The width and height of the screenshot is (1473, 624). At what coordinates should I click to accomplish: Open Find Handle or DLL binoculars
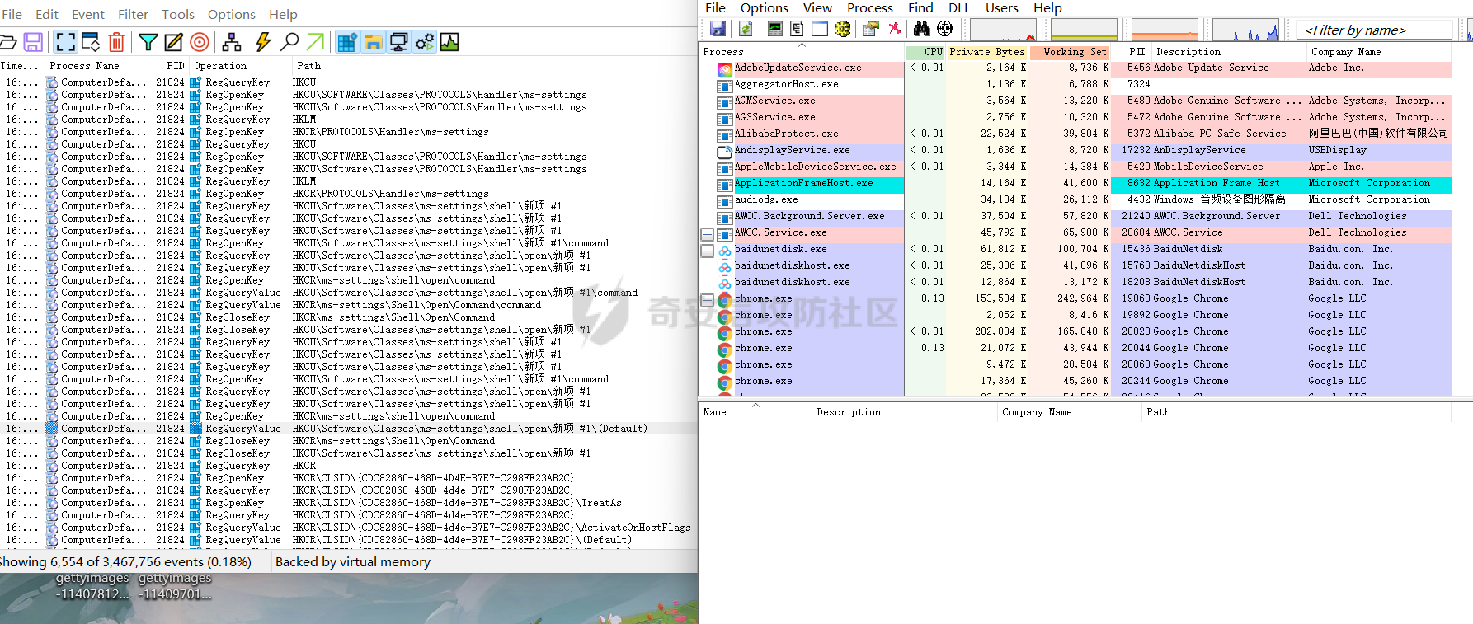[922, 29]
